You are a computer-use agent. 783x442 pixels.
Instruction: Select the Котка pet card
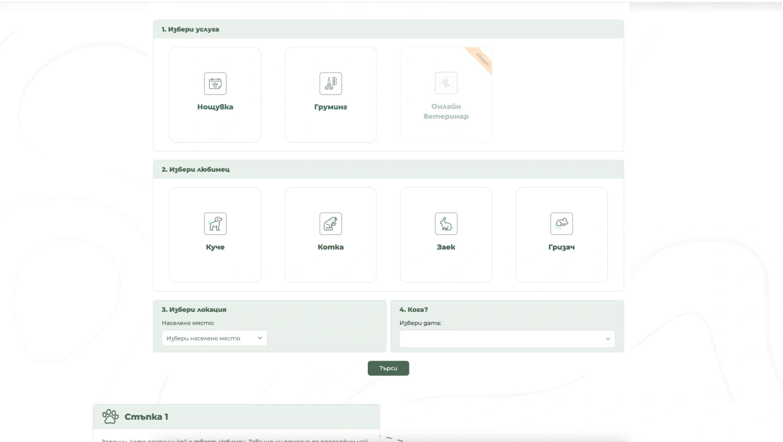331,235
